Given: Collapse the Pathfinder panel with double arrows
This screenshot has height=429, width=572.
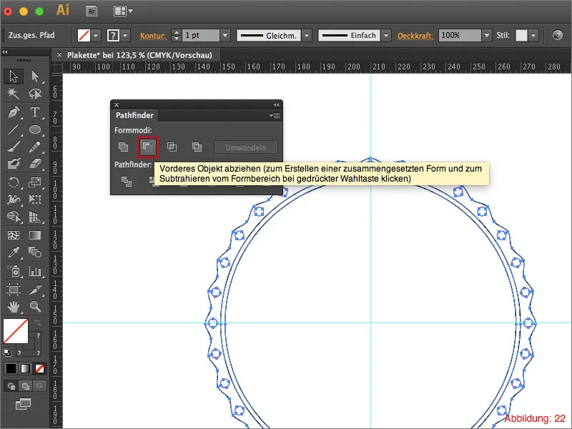Looking at the screenshot, I should pyautogui.click(x=276, y=104).
